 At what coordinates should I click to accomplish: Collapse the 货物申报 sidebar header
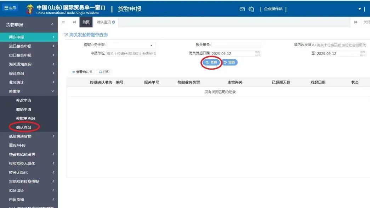pyautogui.click(x=29, y=24)
